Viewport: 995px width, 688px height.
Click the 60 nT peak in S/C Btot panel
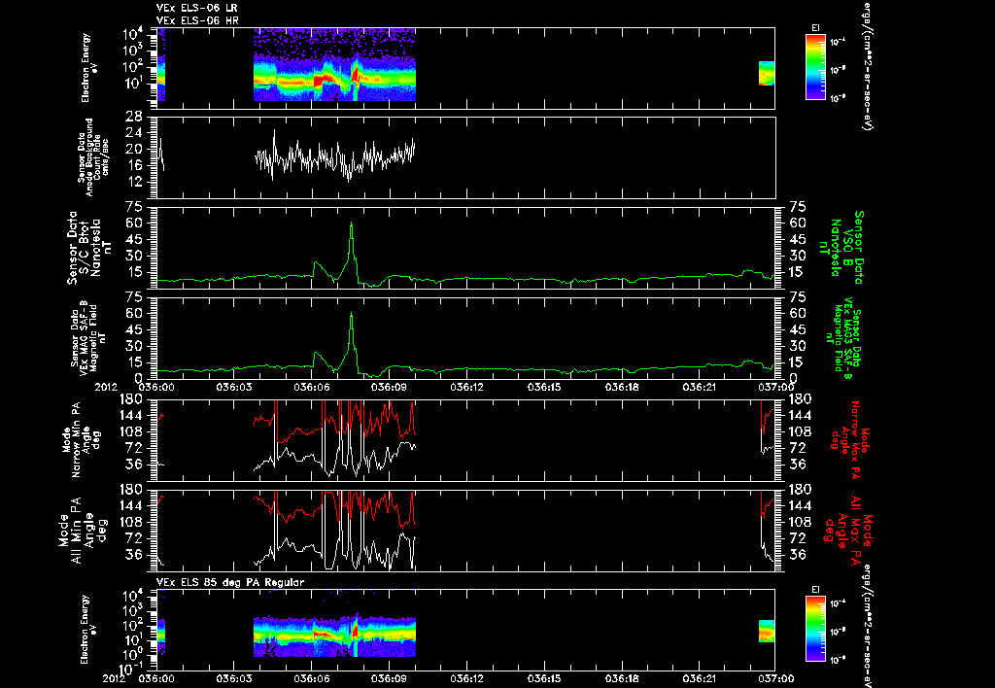click(x=351, y=224)
